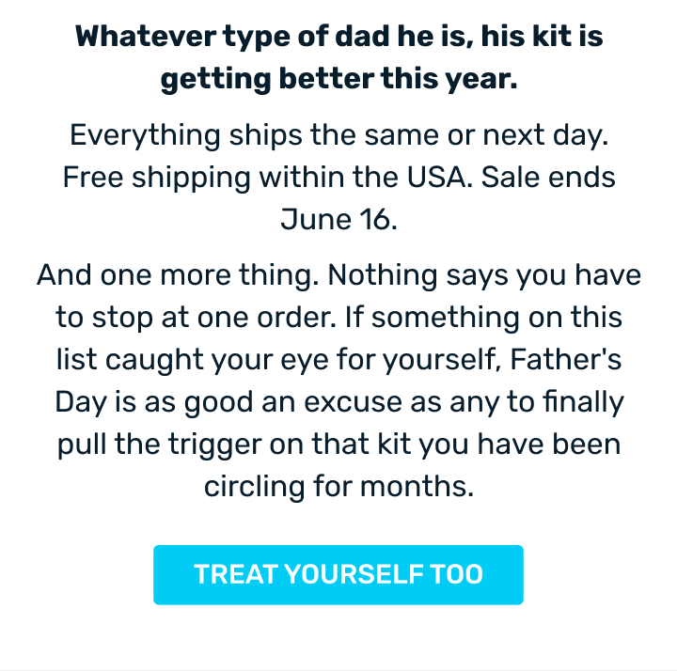Click the 'to stop at one order.' sentence

[x=196, y=318]
